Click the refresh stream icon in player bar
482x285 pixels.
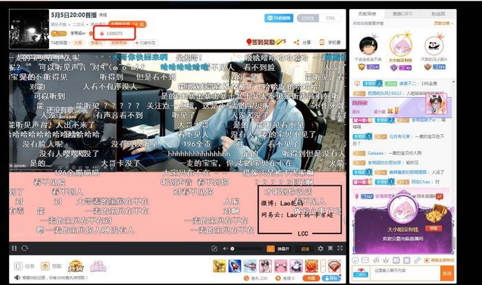25,248
